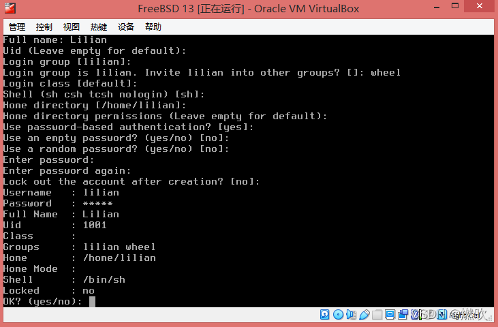Image resolution: width=498 pixels, height=327 pixels.
Task: Click the 'Full name: Lilian' prompt line
Action: (55, 40)
